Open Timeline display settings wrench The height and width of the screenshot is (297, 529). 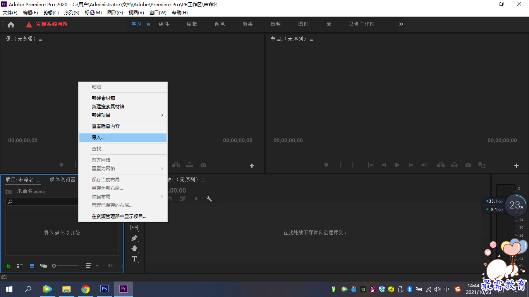(x=209, y=199)
